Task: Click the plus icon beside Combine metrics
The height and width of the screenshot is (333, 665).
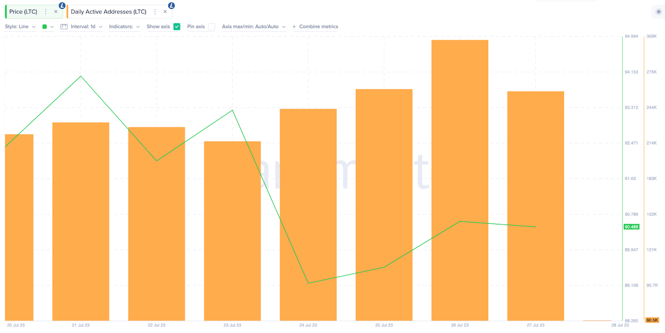Action: point(294,27)
